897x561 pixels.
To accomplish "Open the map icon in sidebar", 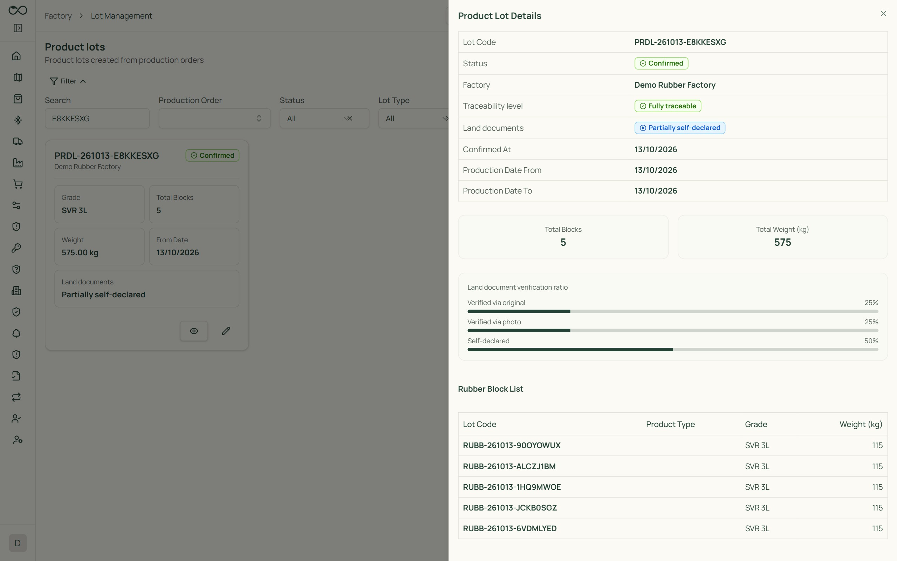I will point(18,77).
